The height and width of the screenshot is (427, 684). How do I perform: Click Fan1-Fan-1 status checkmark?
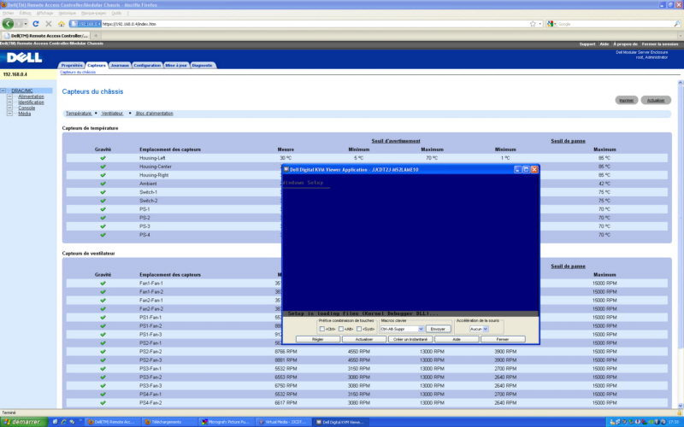(x=103, y=284)
